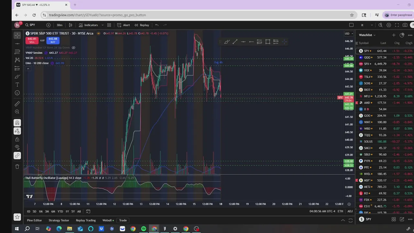Viewport: 414px width, 233px height.
Task: Open the Pine Editor tab
Action: [34, 220]
